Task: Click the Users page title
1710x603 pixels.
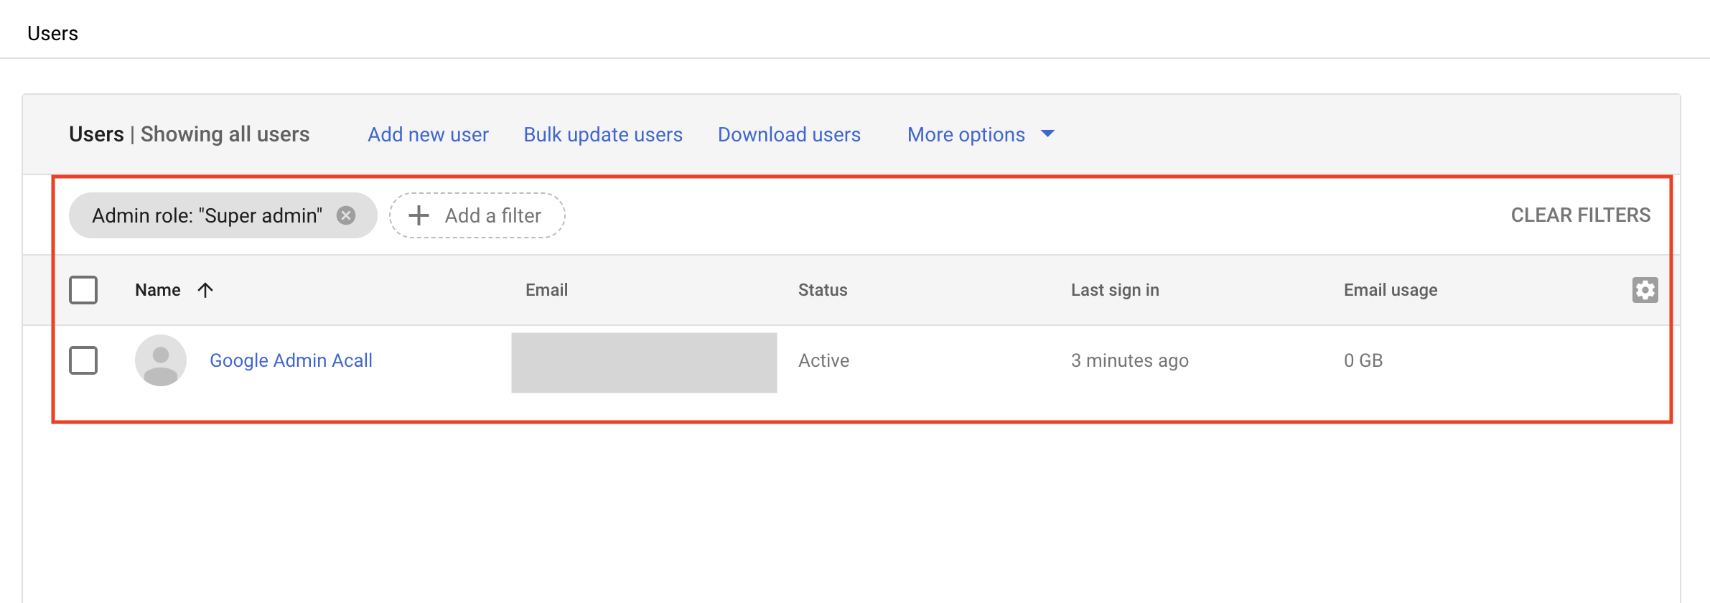Action: coord(52,34)
